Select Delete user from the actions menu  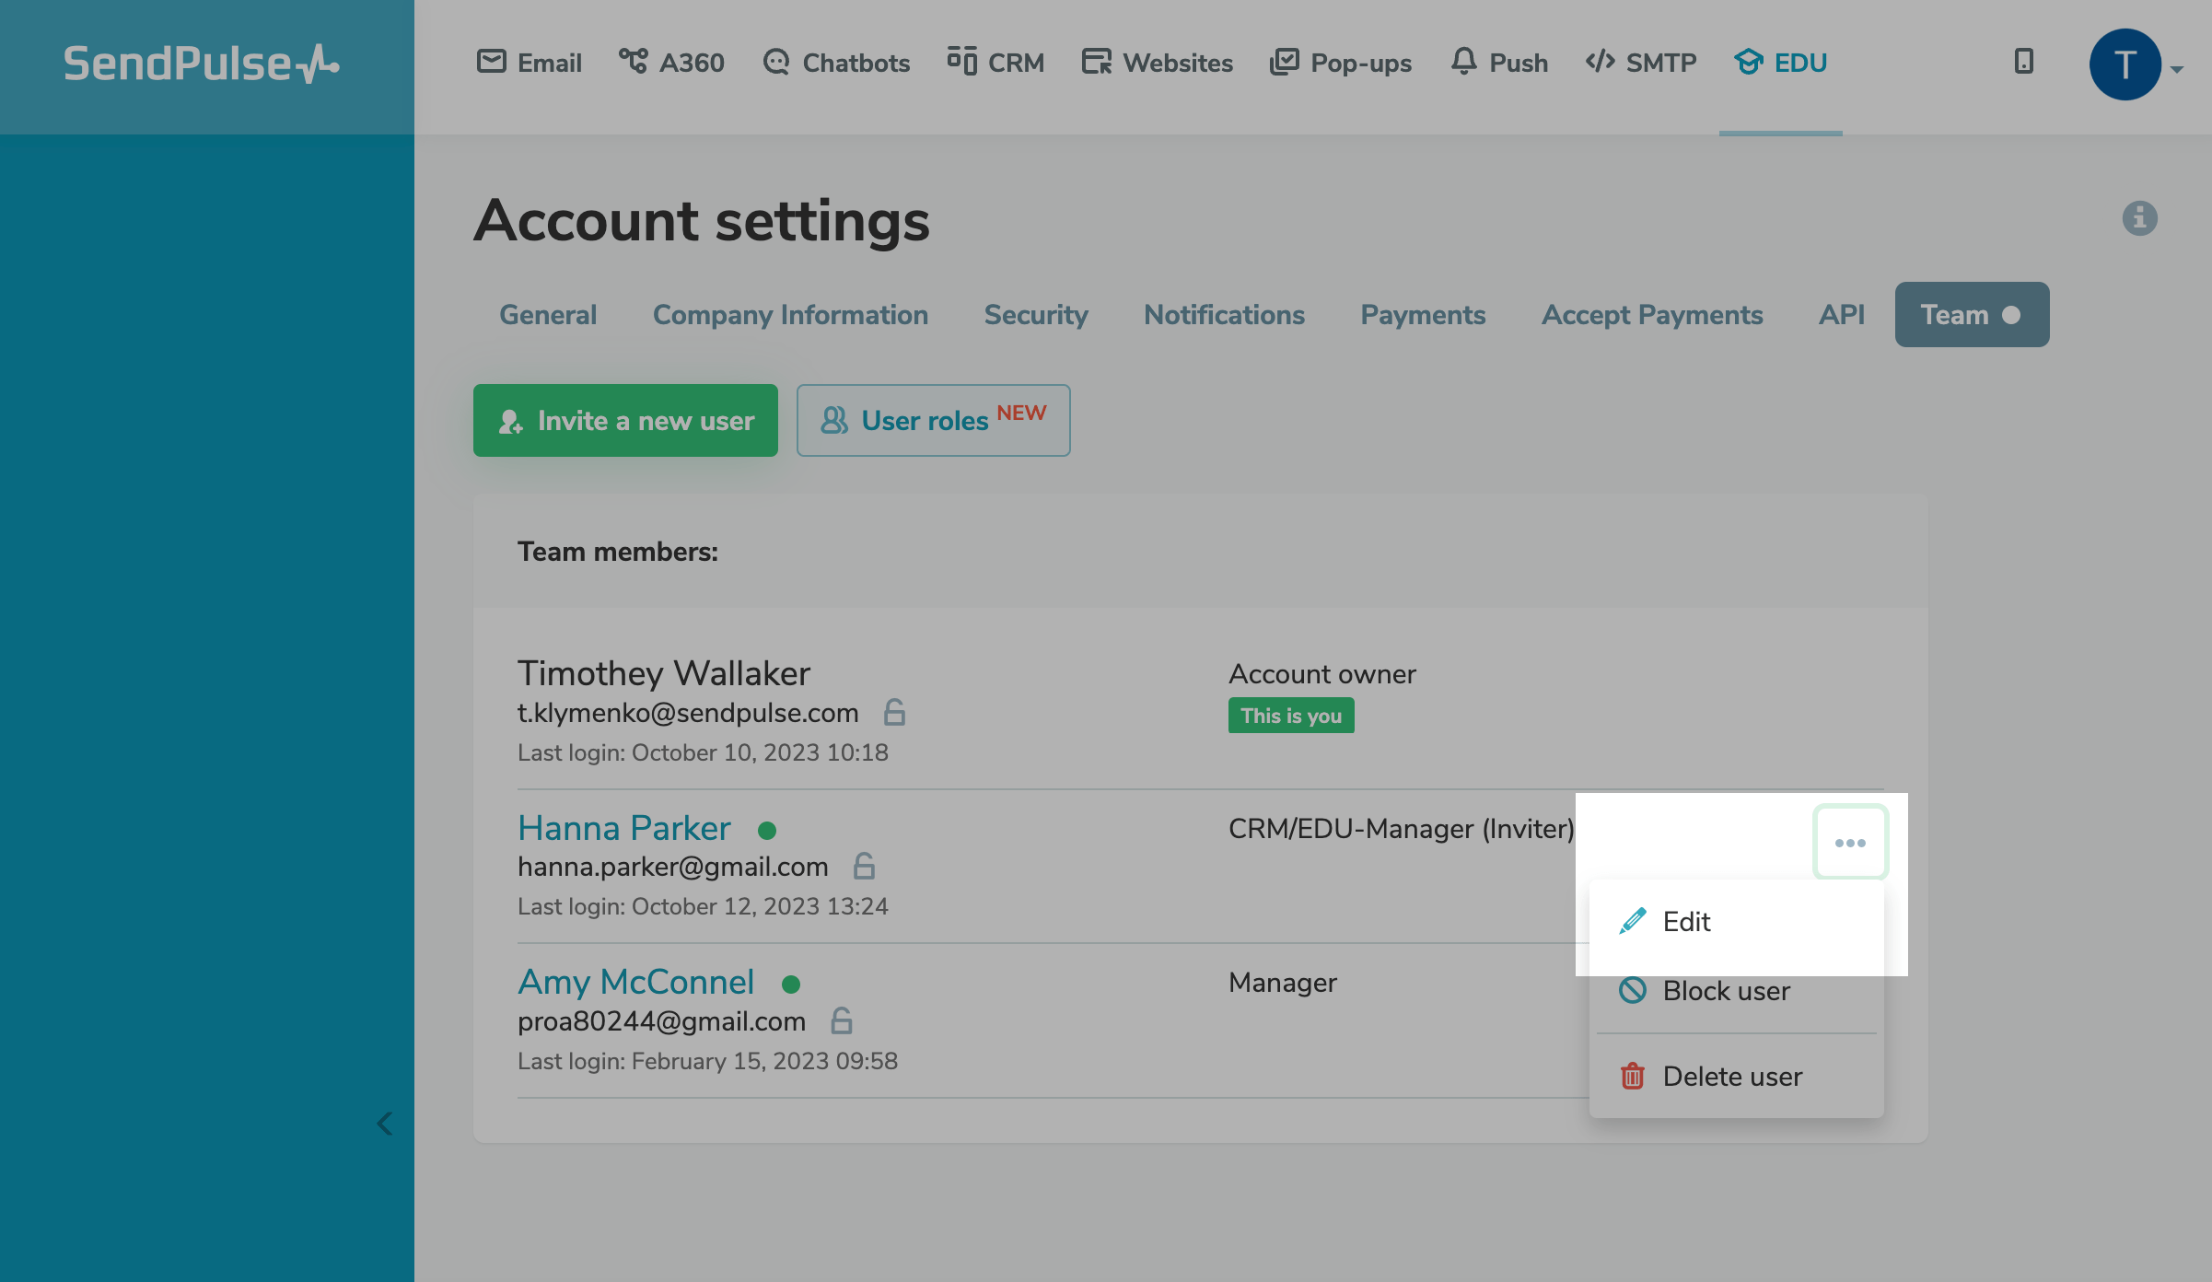1731,1077
